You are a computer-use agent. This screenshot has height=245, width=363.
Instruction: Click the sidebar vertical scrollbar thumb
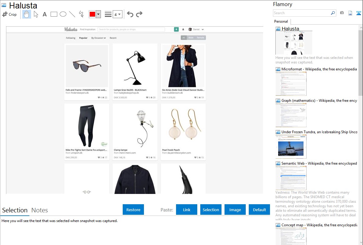coord(361,62)
